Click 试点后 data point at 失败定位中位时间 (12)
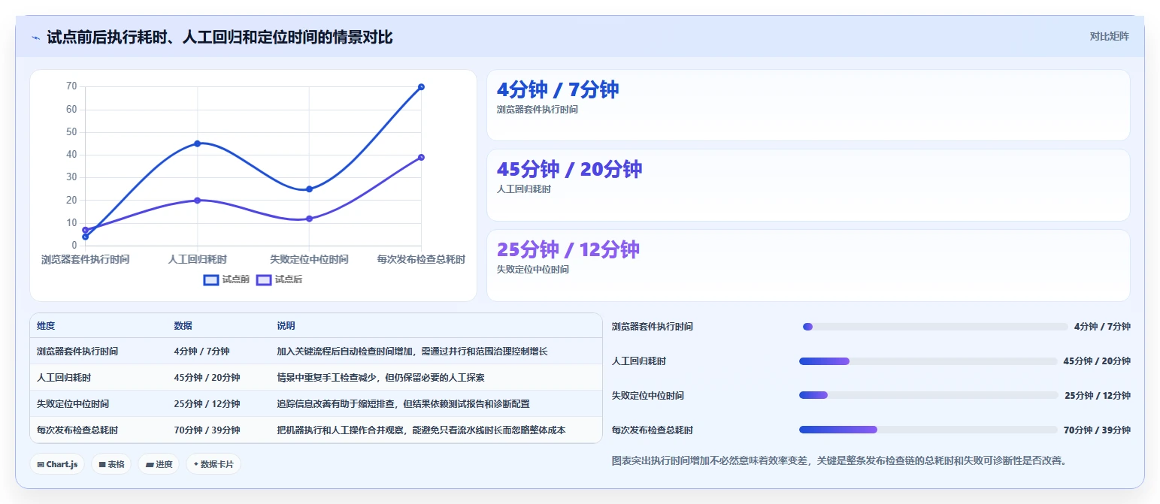This screenshot has height=504, width=1160. pyautogui.click(x=309, y=219)
